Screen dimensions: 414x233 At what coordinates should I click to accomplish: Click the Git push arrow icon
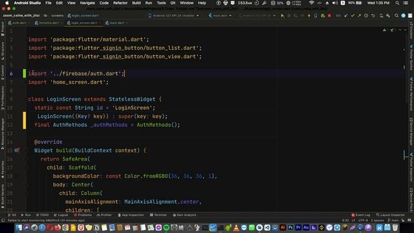tap(359, 16)
